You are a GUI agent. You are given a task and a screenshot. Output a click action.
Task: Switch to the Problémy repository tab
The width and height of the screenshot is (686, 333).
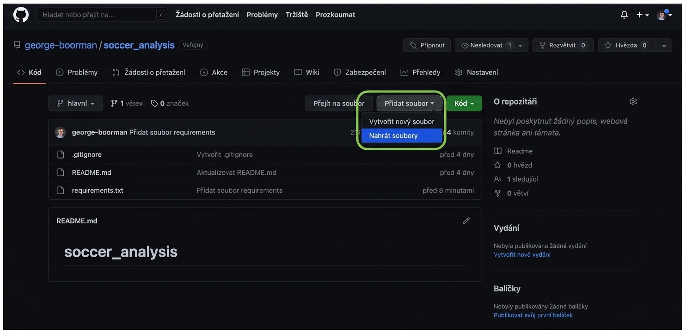pos(77,72)
